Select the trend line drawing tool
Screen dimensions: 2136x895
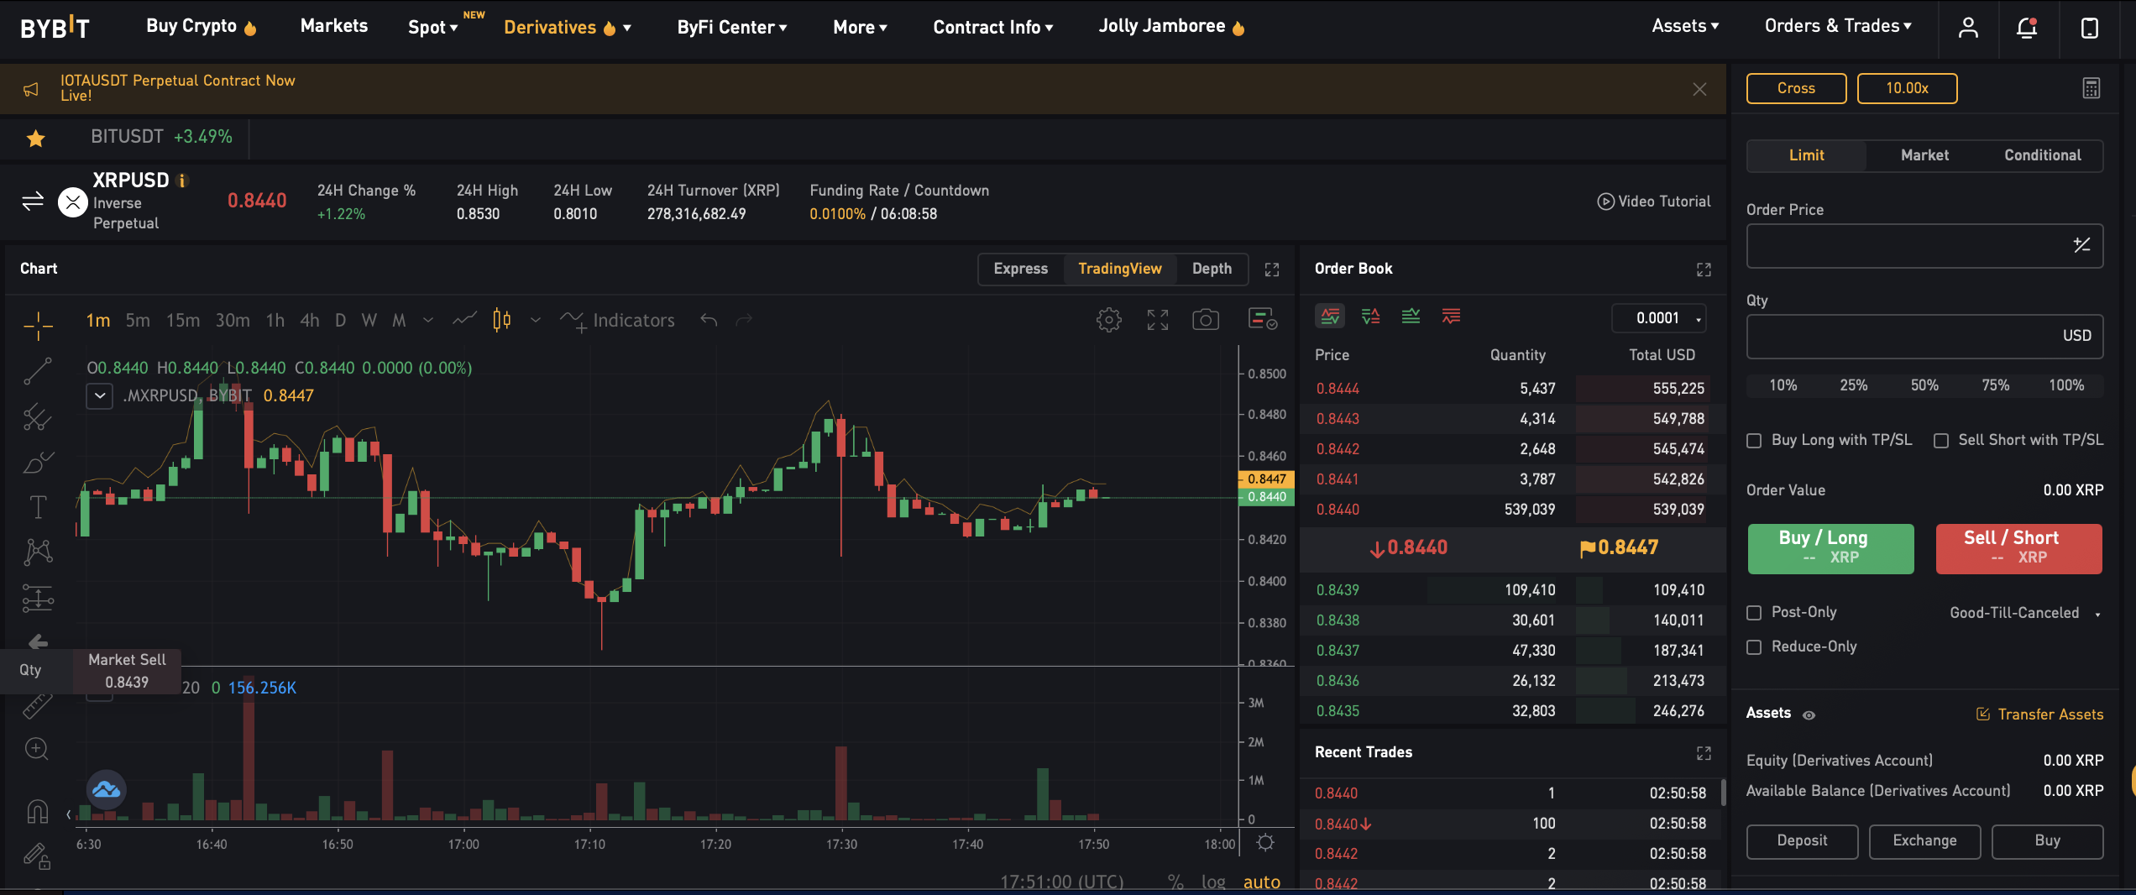click(38, 370)
